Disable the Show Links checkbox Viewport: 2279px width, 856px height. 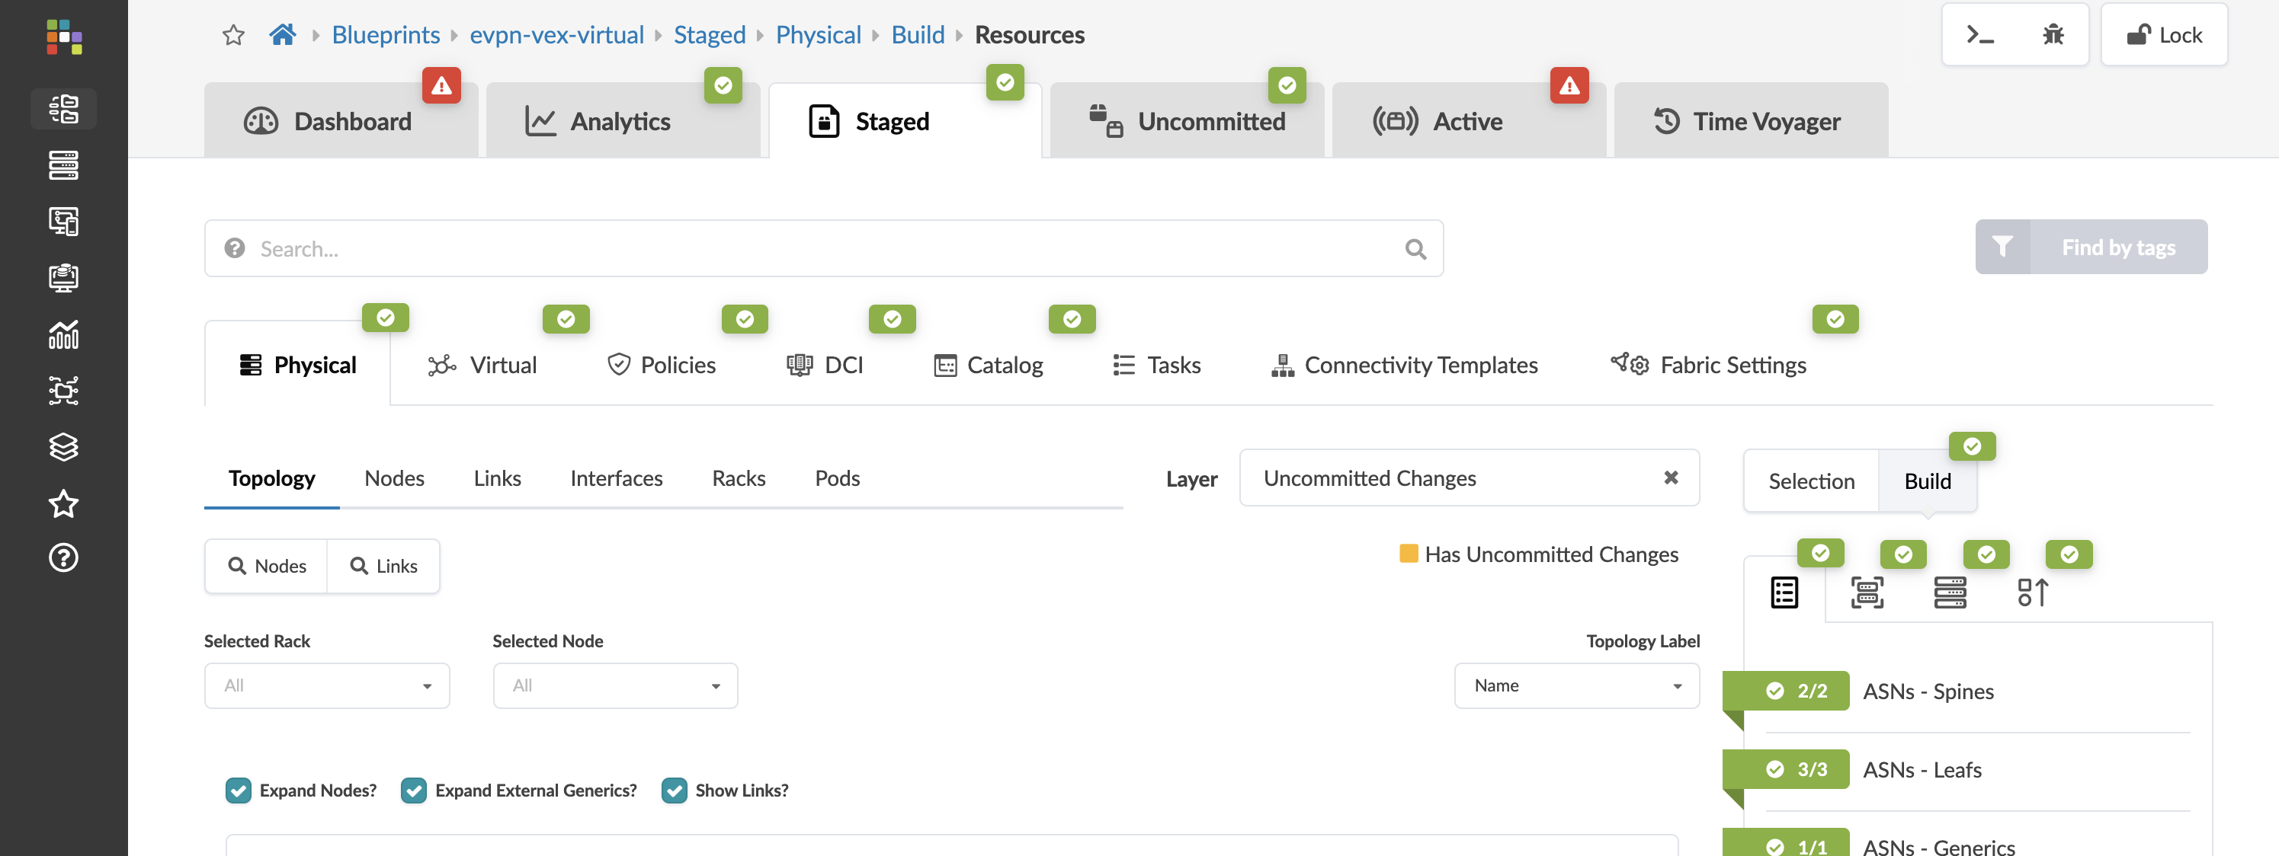pyautogui.click(x=674, y=790)
